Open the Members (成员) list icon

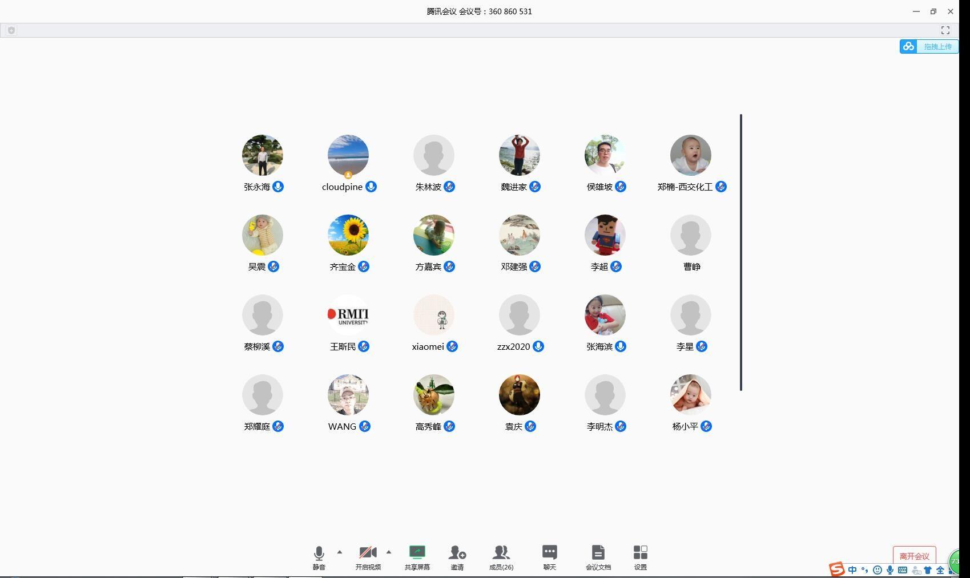[x=501, y=552]
